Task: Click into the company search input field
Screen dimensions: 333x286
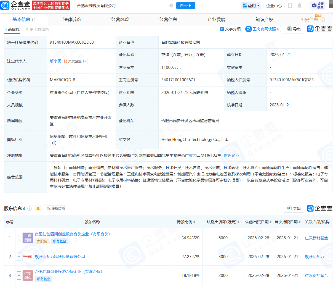Action: point(121,6)
